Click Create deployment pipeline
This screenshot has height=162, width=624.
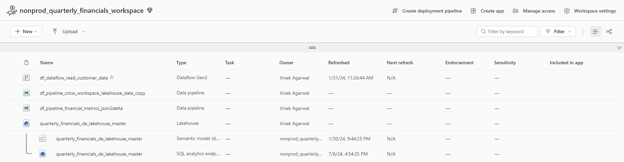pyautogui.click(x=427, y=11)
